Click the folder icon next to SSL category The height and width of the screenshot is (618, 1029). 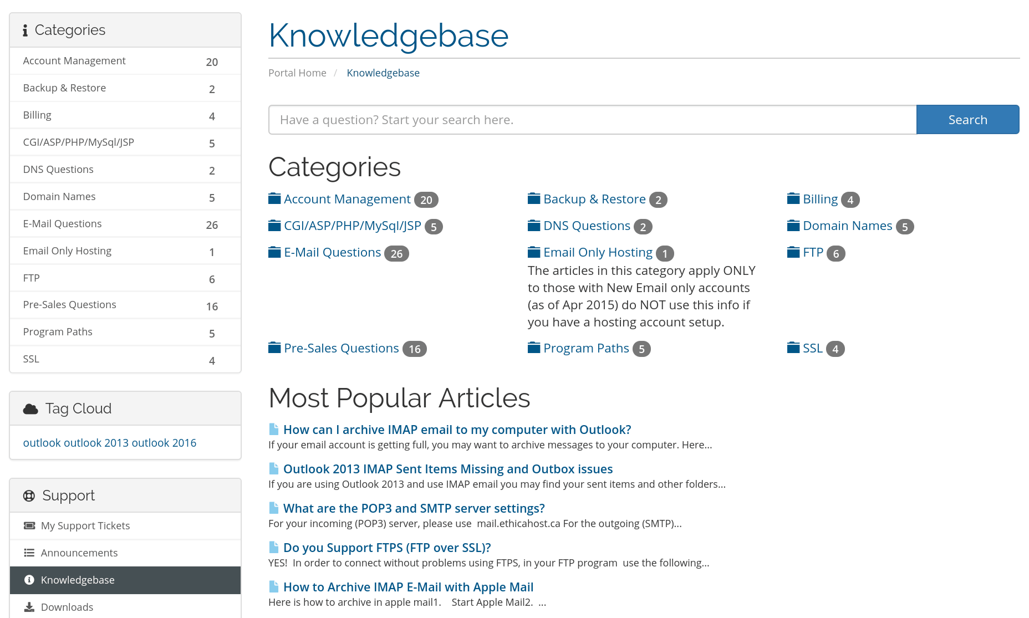793,348
